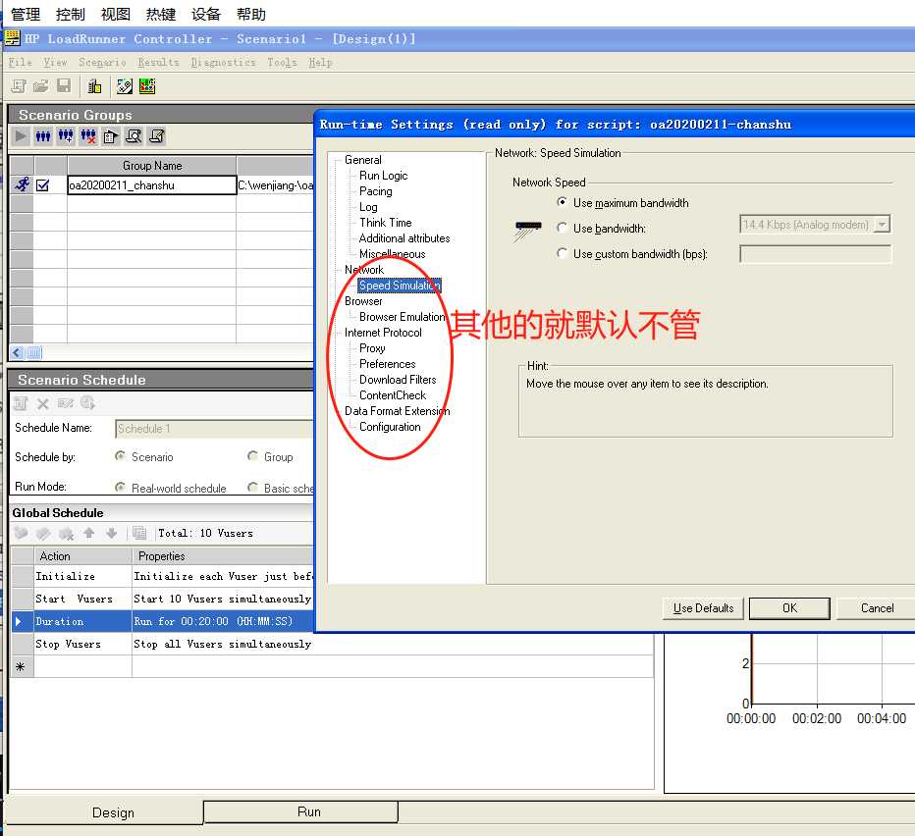Select Real-world schedule run mode

point(120,487)
